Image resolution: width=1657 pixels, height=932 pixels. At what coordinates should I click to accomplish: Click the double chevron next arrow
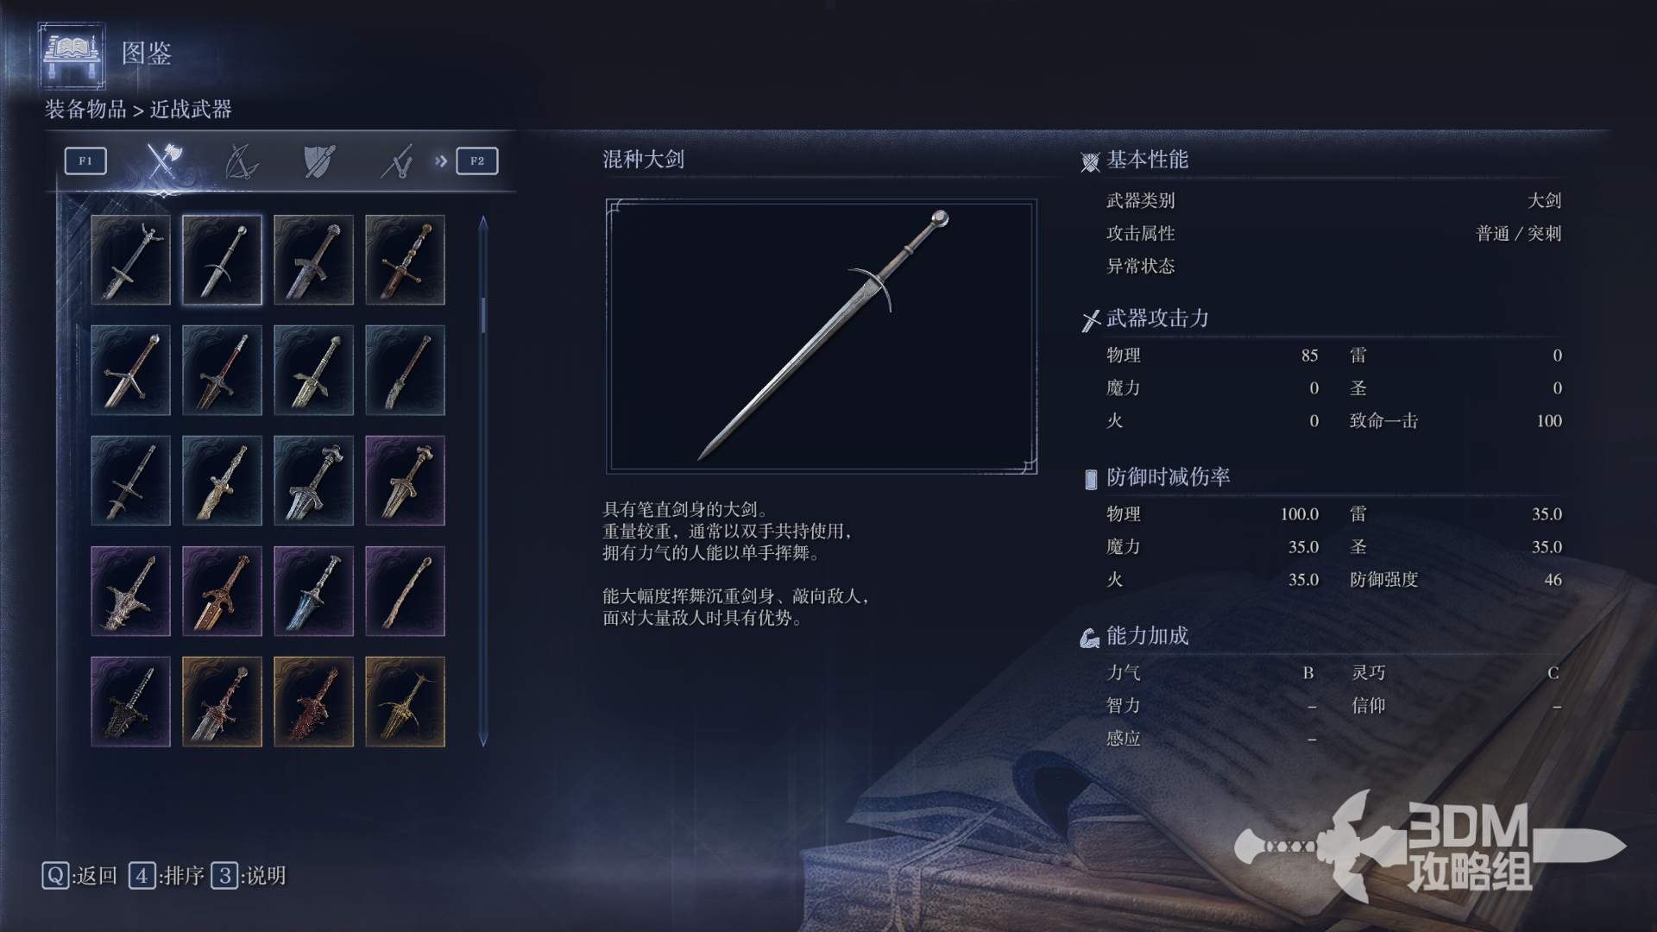tap(441, 161)
